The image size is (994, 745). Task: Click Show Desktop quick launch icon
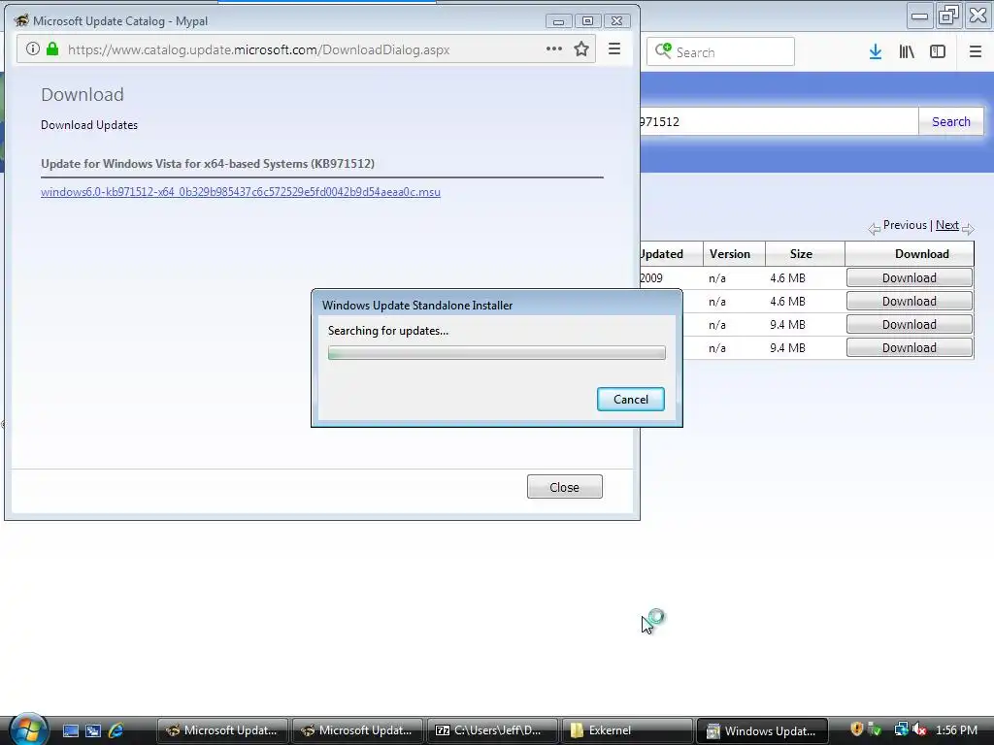pos(70,730)
